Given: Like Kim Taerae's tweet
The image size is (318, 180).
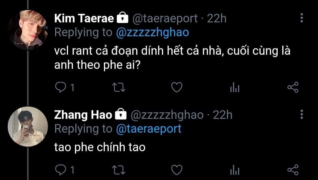Looking at the screenshot, I should pos(177,87).
